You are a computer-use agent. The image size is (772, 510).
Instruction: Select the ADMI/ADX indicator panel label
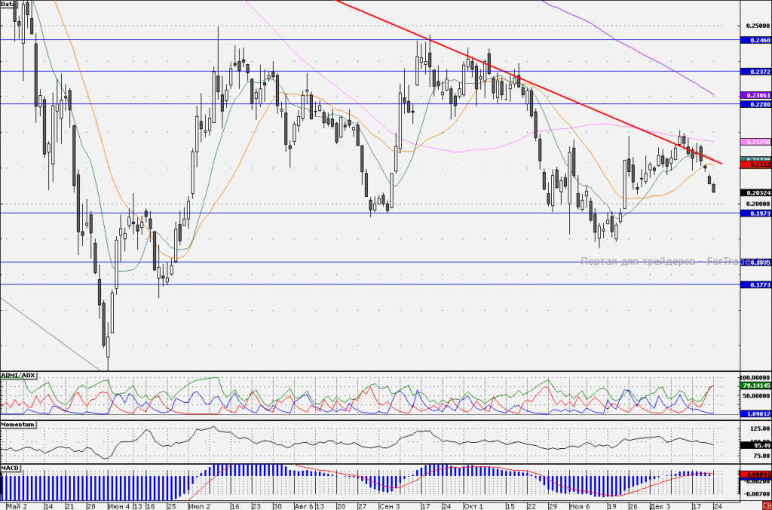[x=18, y=376]
